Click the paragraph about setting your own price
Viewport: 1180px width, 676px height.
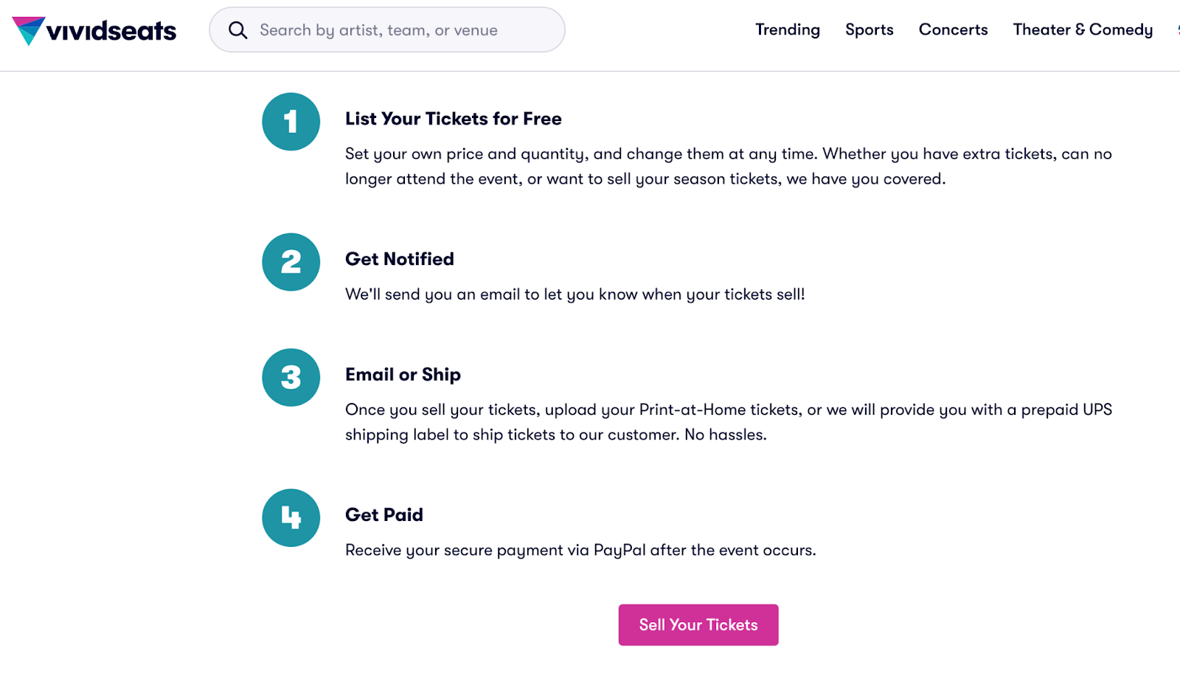click(x=728, y=166)
